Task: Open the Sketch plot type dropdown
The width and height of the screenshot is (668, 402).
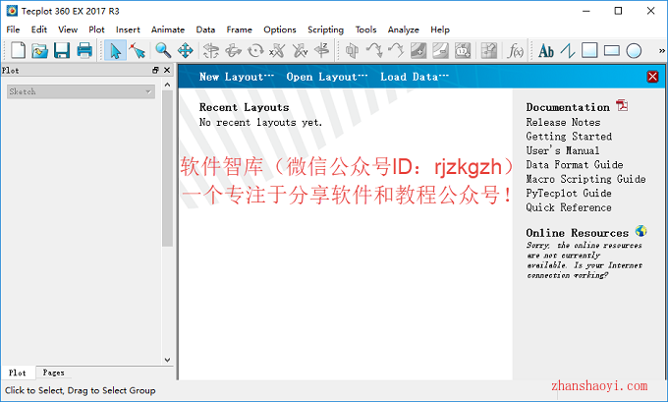Action: [81, 91]
